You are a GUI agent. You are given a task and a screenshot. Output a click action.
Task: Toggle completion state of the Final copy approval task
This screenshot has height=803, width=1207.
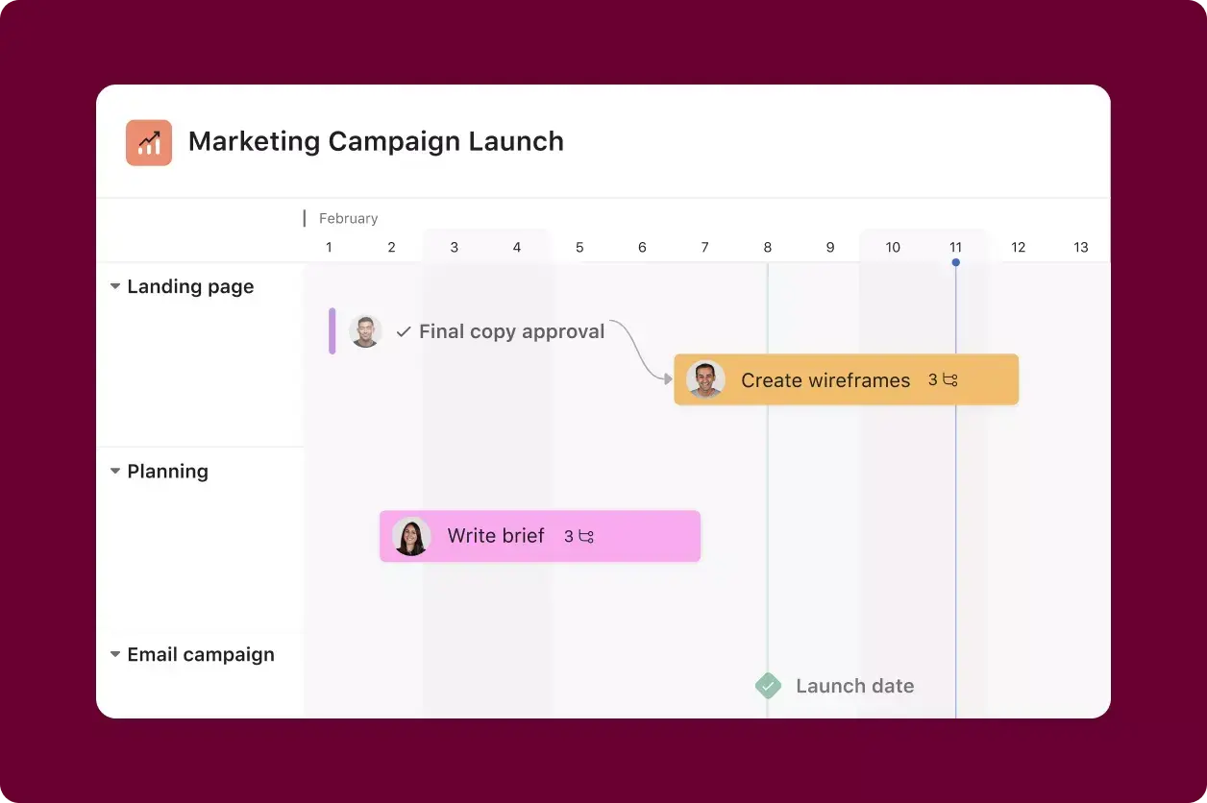(403, 331)
